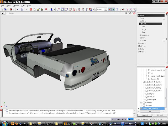Click the Open folder toolbar icon
168x126 pixels.
pyautogui.click(x=38, y=9)
